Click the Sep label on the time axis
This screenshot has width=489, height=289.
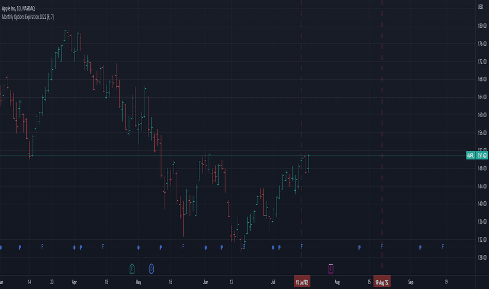pos(411,282)
